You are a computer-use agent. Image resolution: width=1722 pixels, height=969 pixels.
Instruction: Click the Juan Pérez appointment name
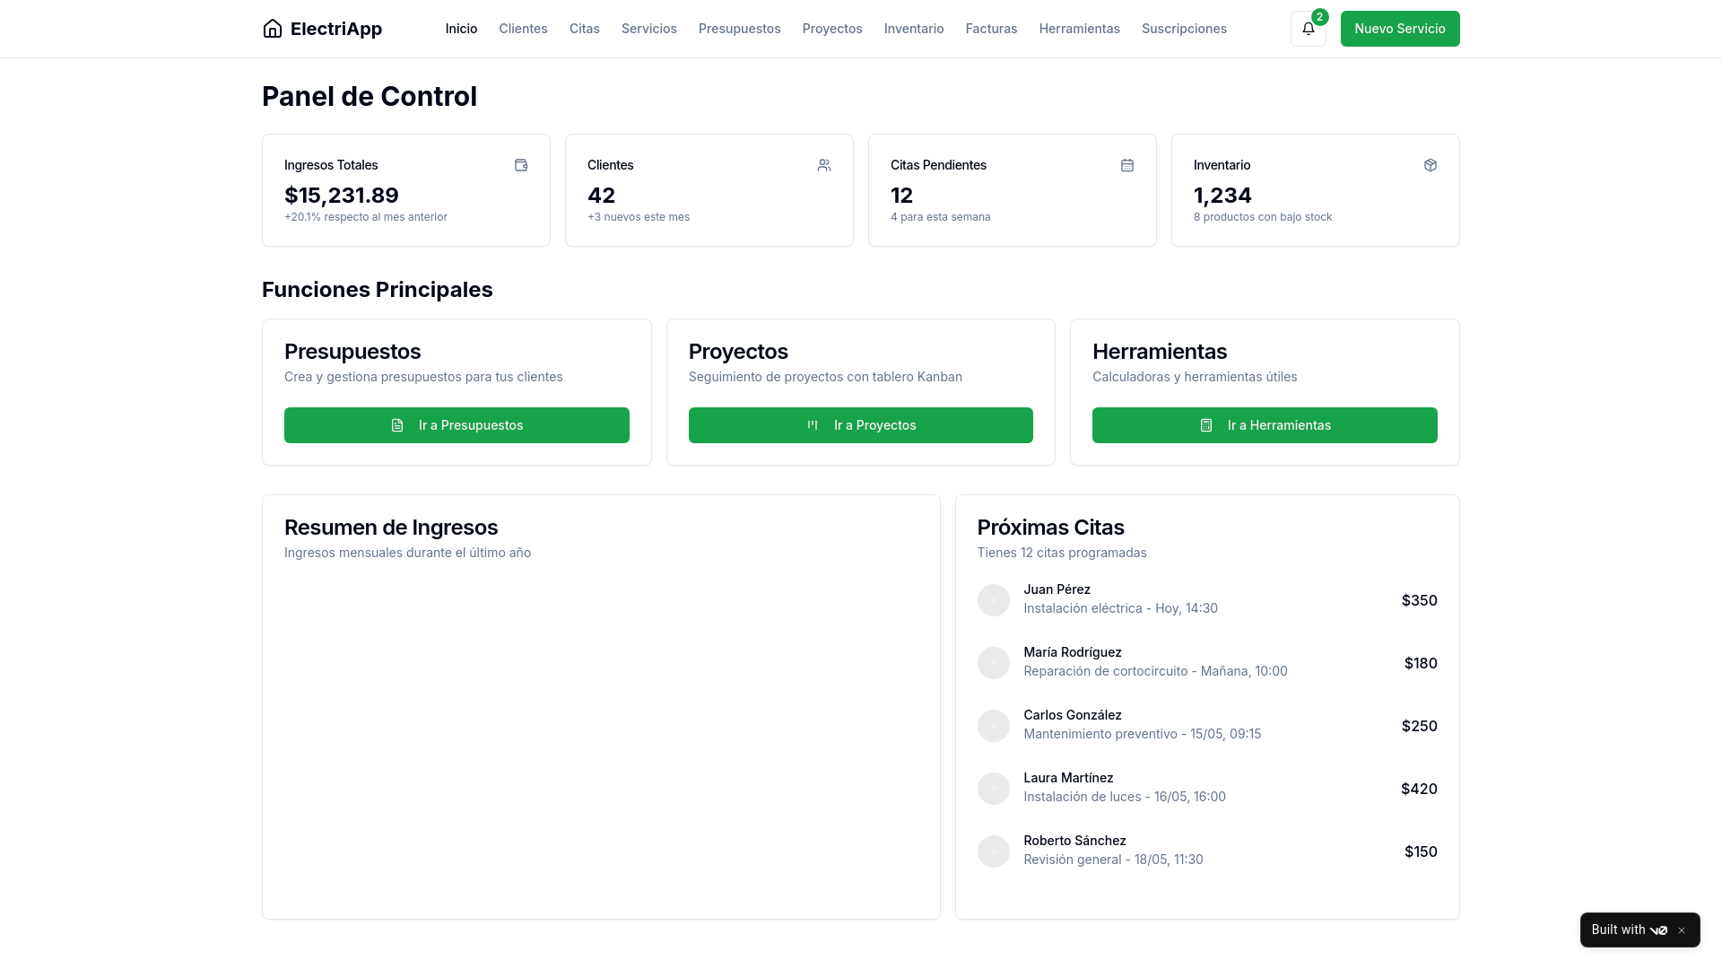(x=1057, y=589)
